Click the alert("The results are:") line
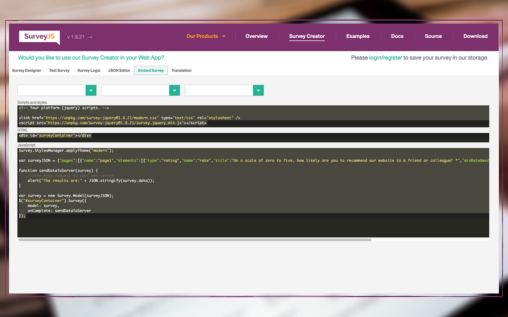 91,180
